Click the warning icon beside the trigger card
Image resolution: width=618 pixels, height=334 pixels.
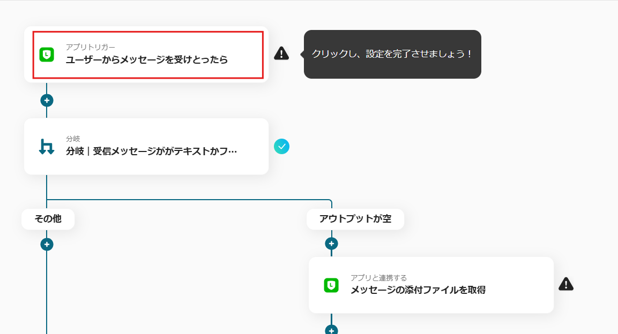tap(281, 53)
